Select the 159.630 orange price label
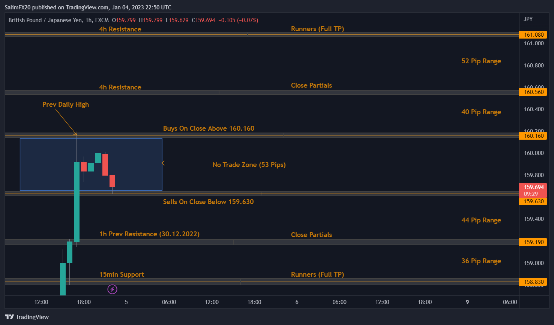Image resolution: width=554 pixels, height=325 pixels. (533, 201)
